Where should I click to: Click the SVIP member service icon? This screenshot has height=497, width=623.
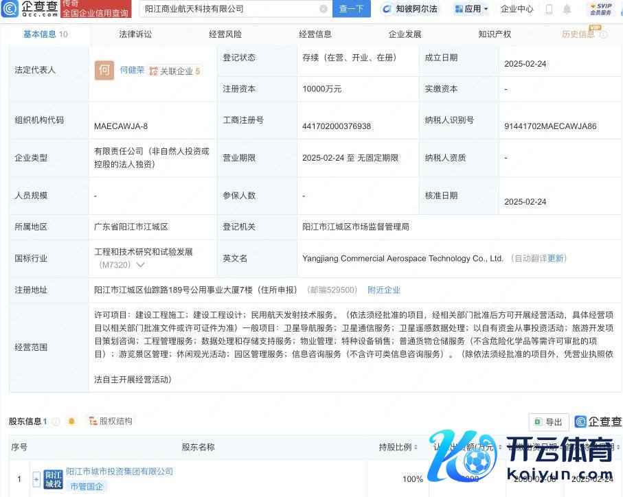(600, 9)
